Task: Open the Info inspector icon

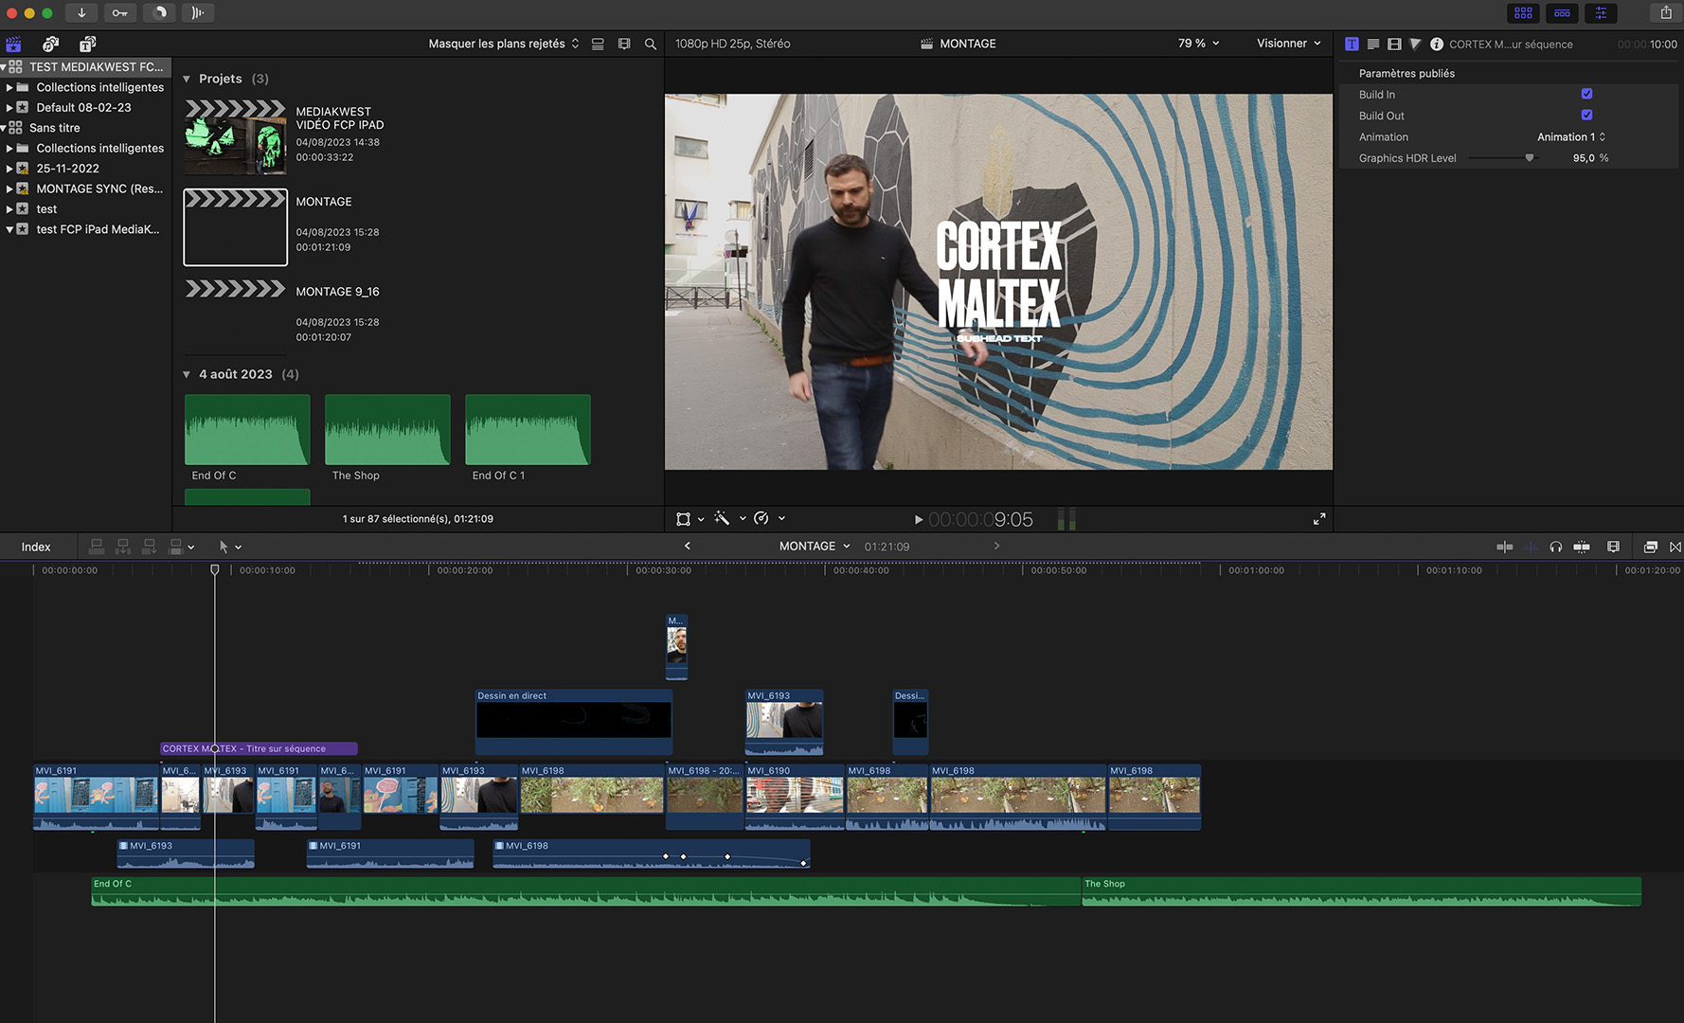Action: 1436,45
